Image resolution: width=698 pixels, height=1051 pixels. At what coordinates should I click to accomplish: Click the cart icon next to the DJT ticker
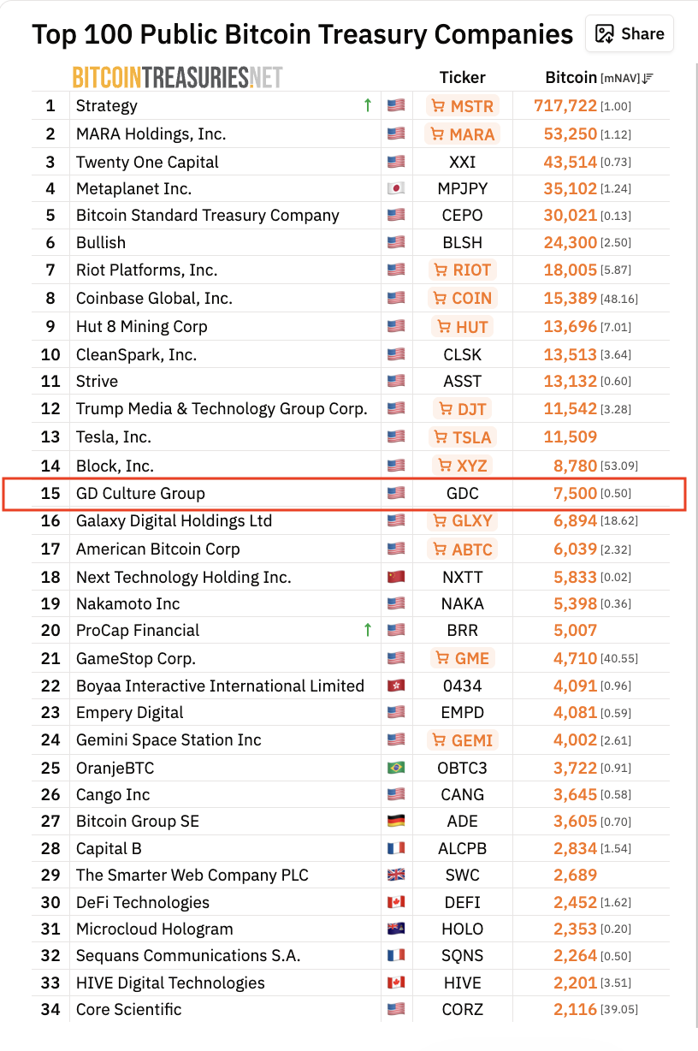pos(445,408)
